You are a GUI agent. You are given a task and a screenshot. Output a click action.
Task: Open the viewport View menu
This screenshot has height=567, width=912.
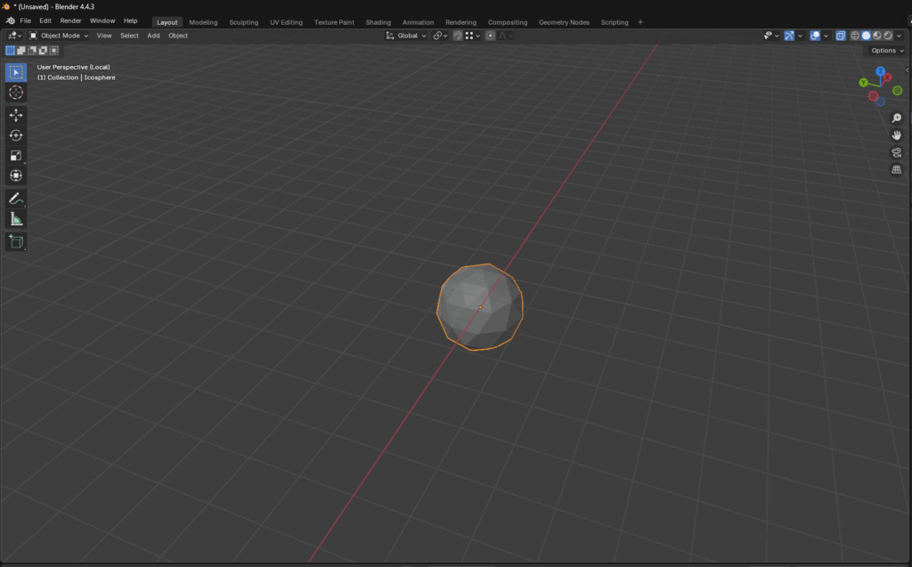click(104, 36)
